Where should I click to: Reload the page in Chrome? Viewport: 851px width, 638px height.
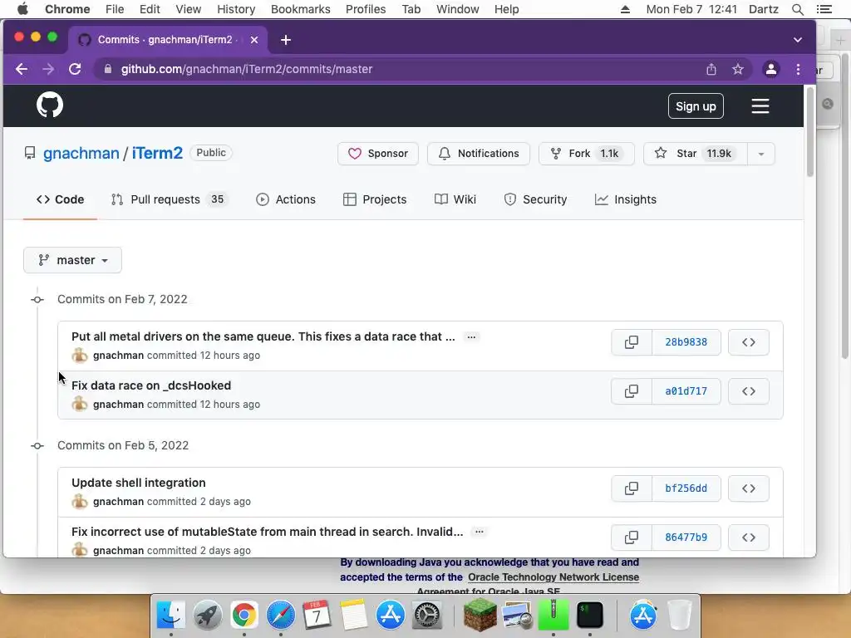[75, 69]
